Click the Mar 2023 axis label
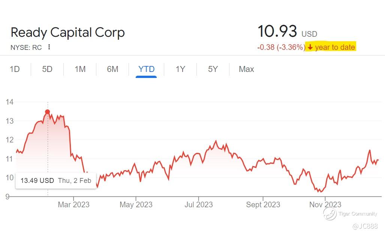Viewport: 385px width, 235px height. pos(73,205)
